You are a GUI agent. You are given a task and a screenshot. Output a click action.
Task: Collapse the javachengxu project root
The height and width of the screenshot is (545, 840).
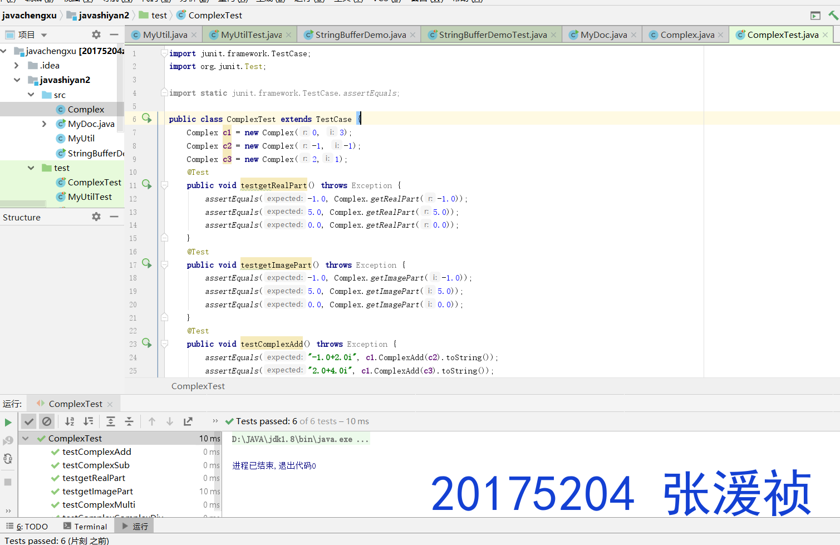4,51
